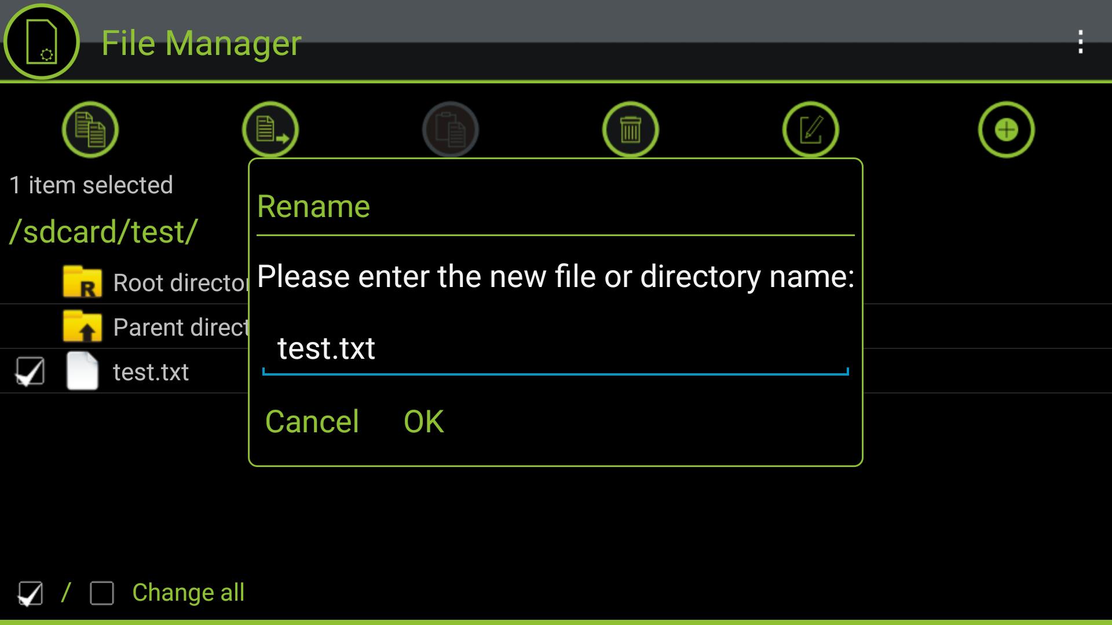Image resolution: width=1112 pixels, height=625 pixels.
Task: Click the Delete trash can icon
Action: 631,130
